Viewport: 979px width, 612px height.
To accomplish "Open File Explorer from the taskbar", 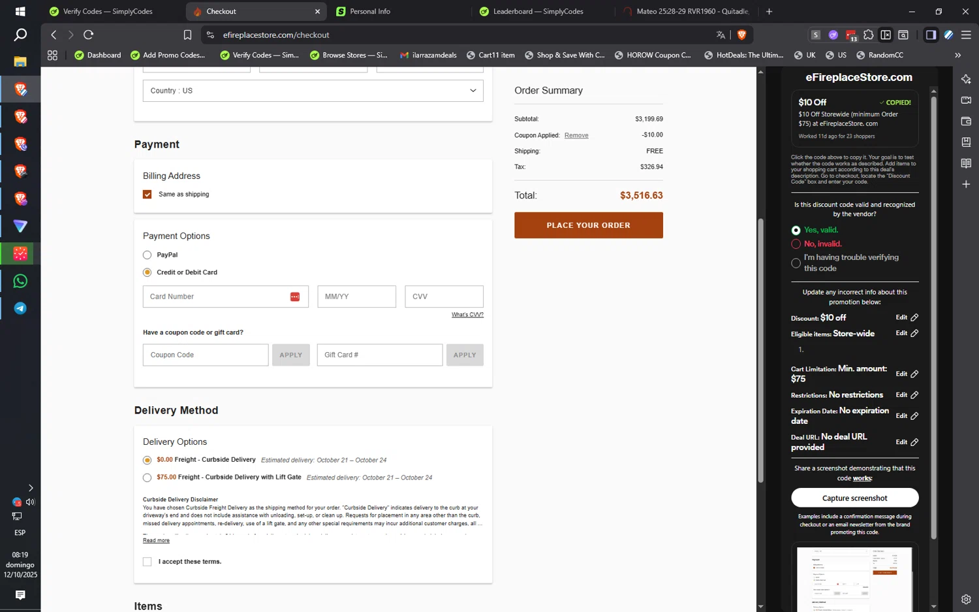I will click(20, 61).
